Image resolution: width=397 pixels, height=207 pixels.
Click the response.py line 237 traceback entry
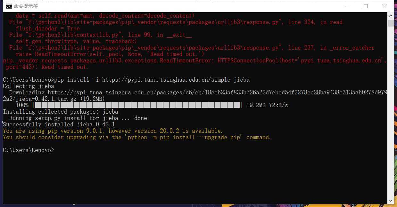pos(192,48)
